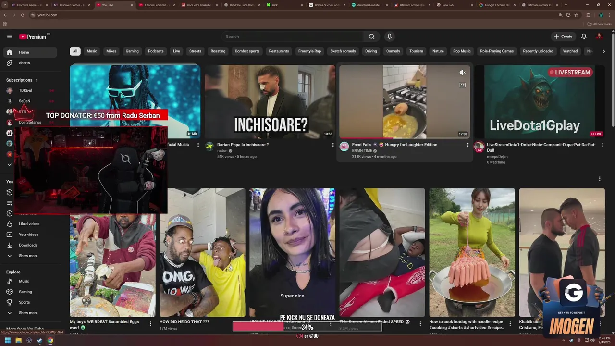615x346 pixels.
Task: Open the Chrome three-dot menu
Action: tap(609, 15)
